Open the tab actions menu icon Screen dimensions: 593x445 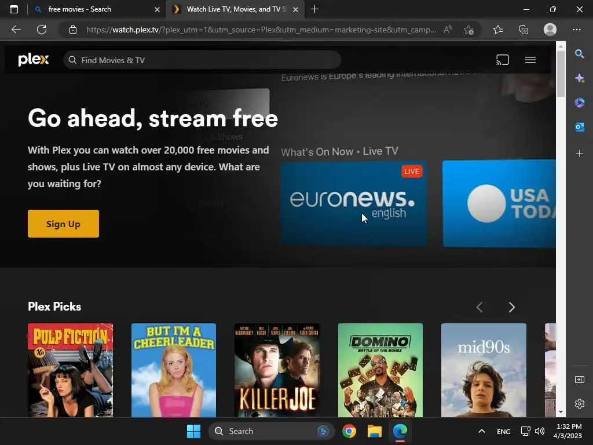pyautogui.click(x=14, y=9)
